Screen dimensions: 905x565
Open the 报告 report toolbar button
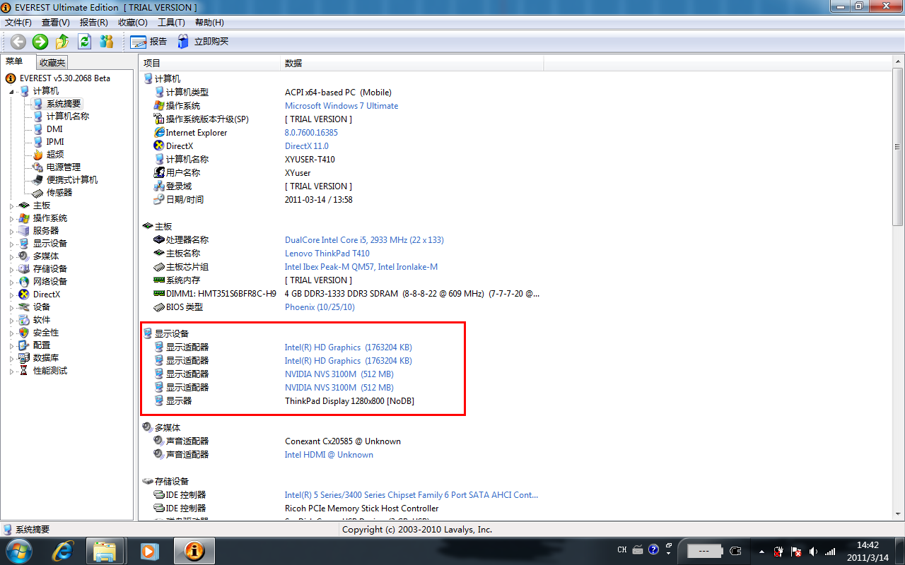149,42
